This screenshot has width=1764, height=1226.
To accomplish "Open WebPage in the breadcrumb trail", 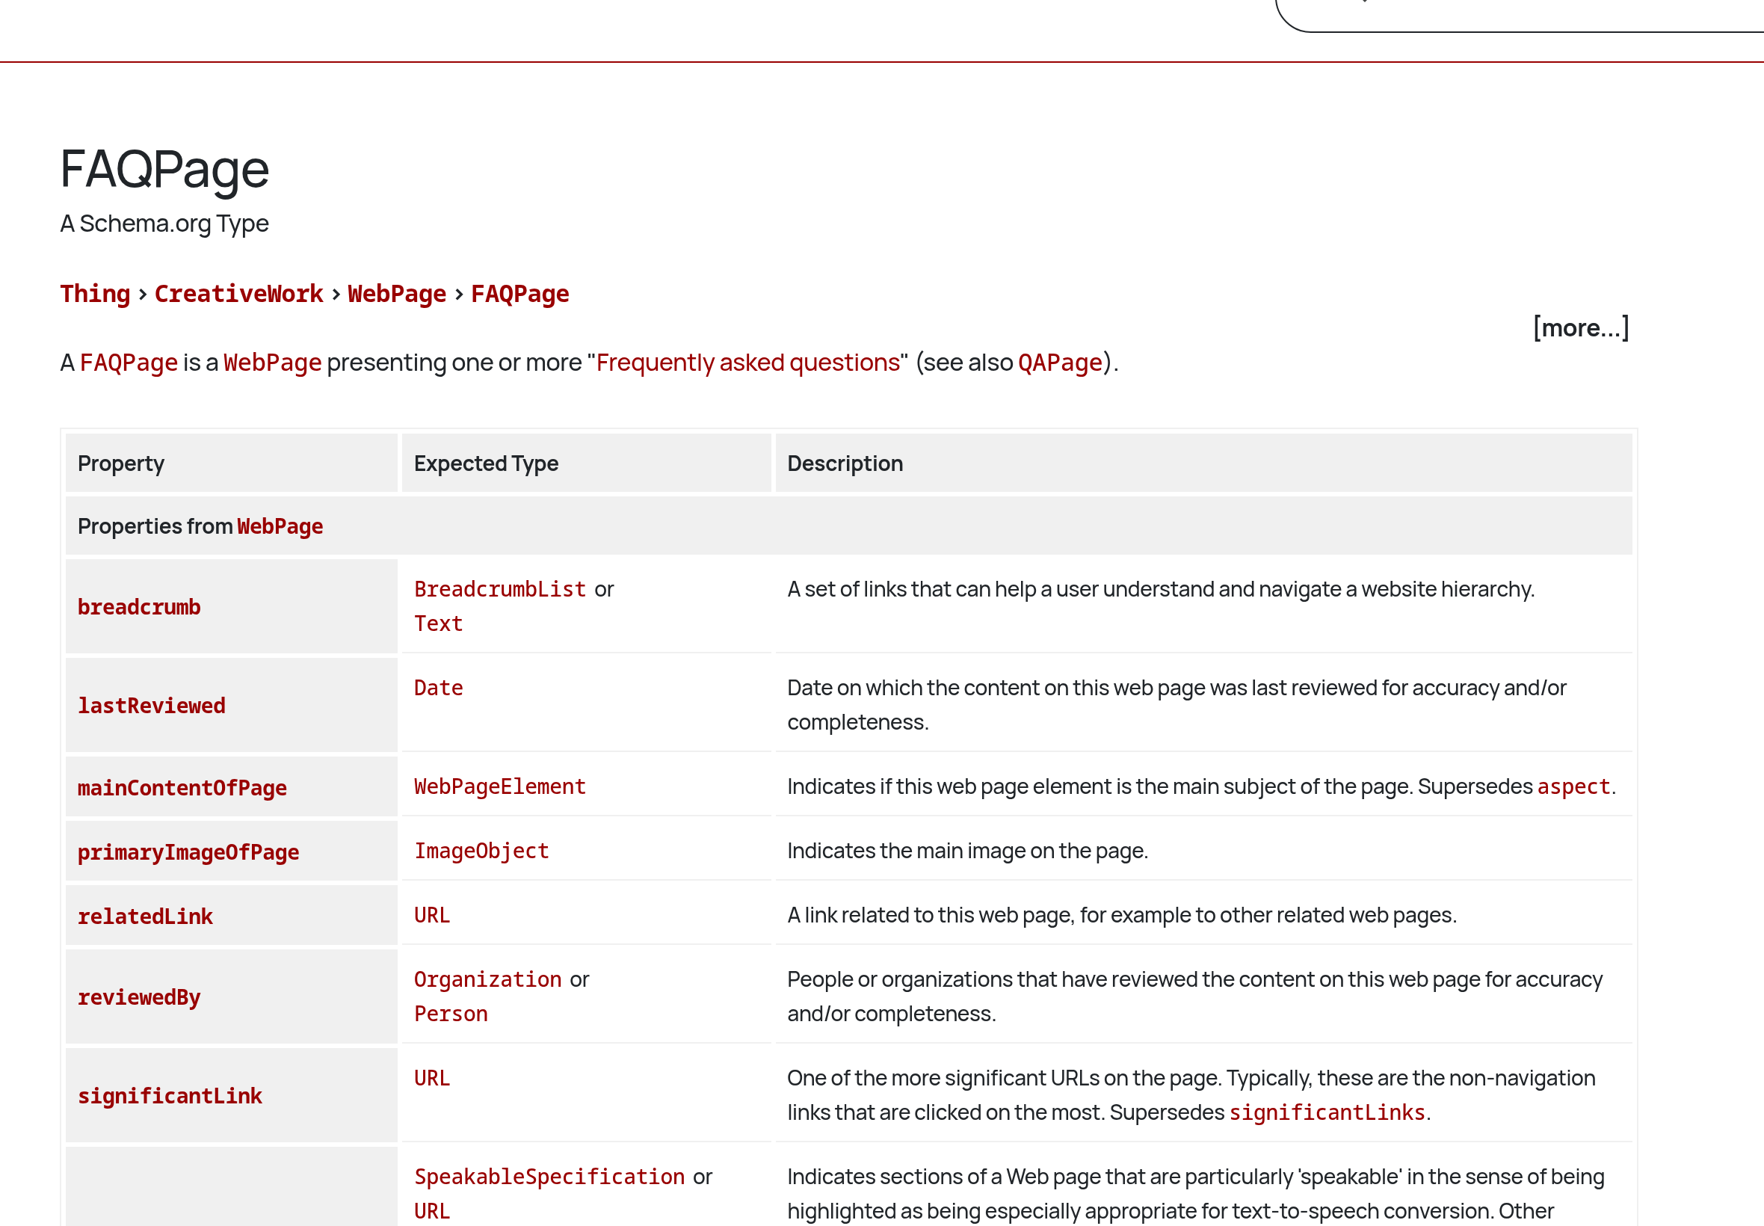I will pyautogui.click(x=396, y=294).
